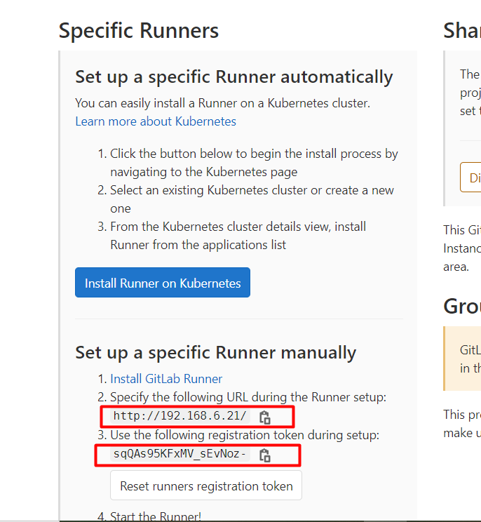The height and width of the screenshot is (522, 481).
Task: Select the http://192.168.6.21/ URL text
Action: pos(180,416)
